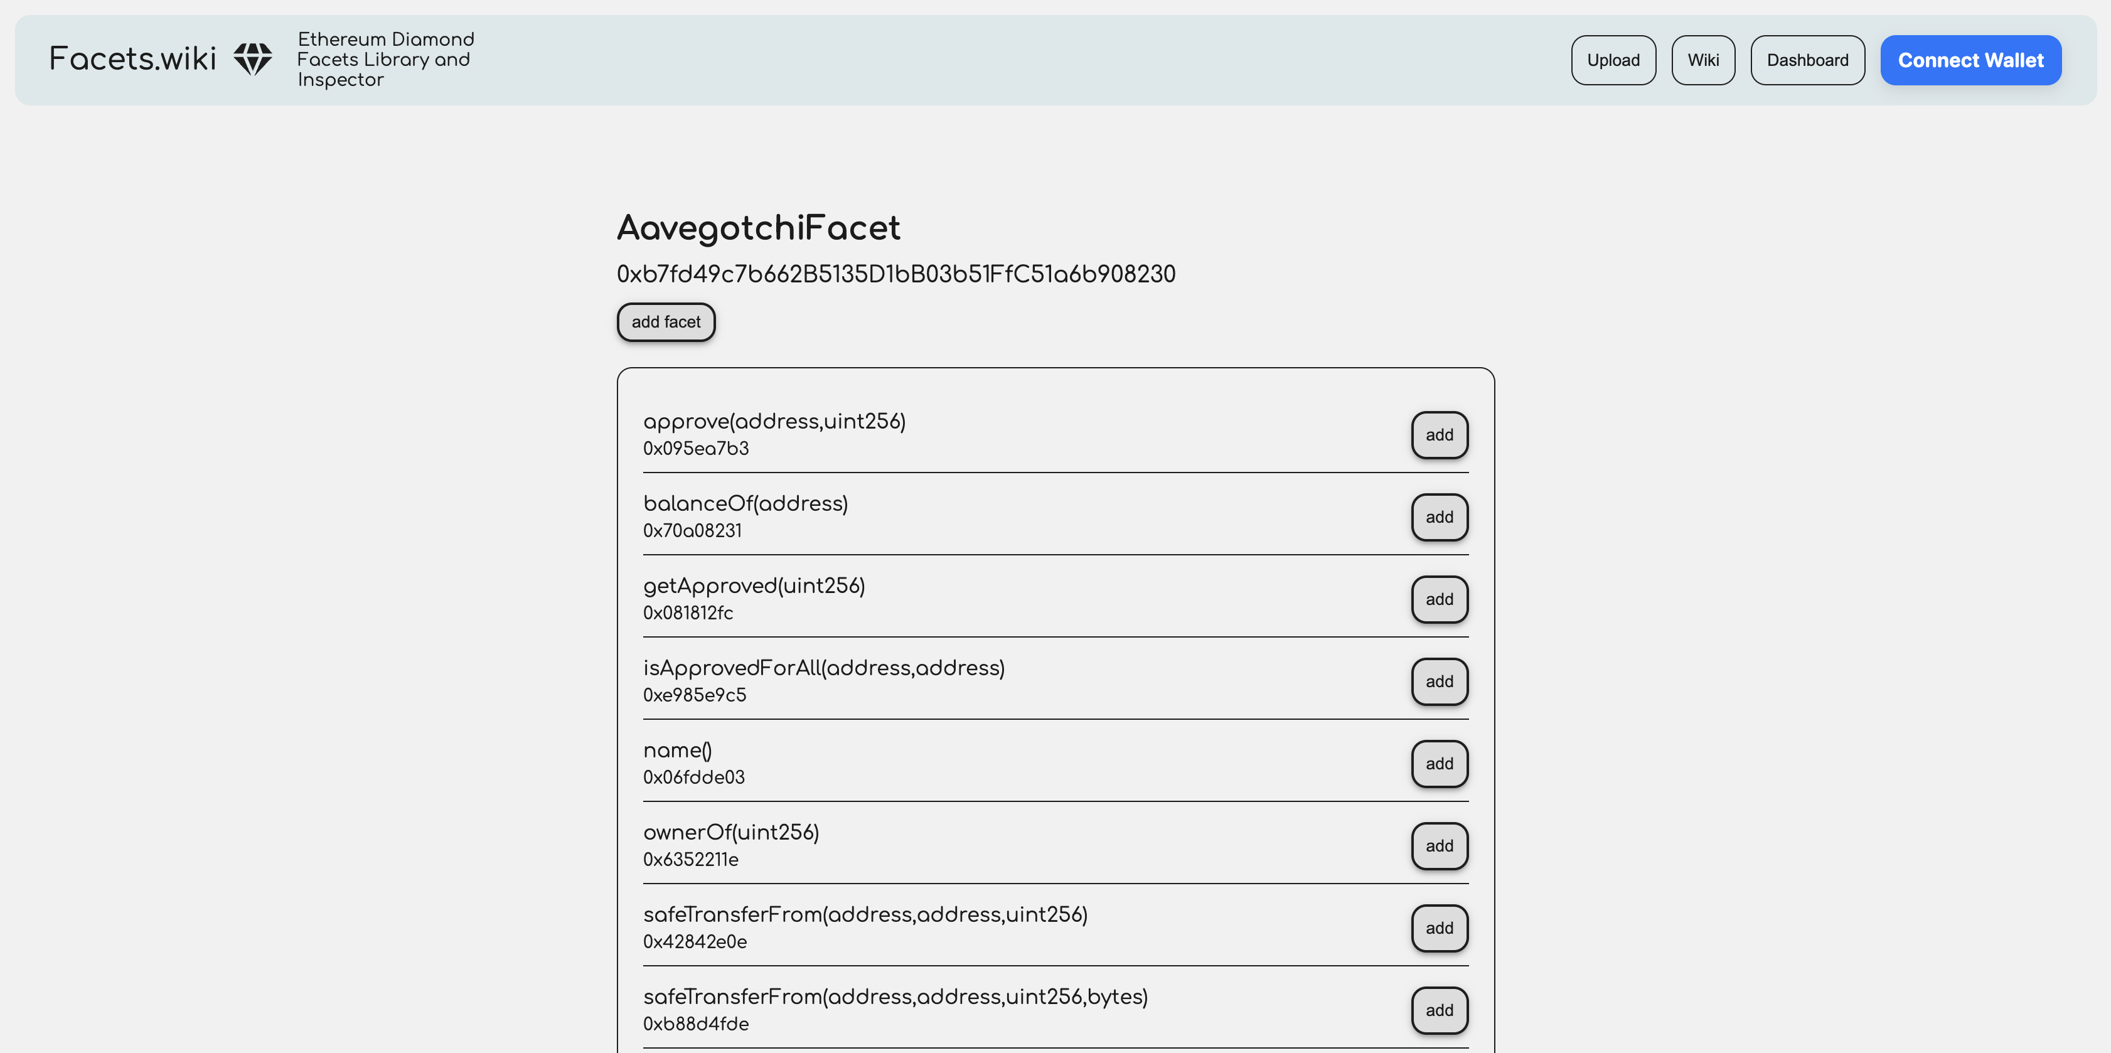2111x1053 pixels.
Task: Click the Wiki navigation icon
Action: tap(1703, 59)
